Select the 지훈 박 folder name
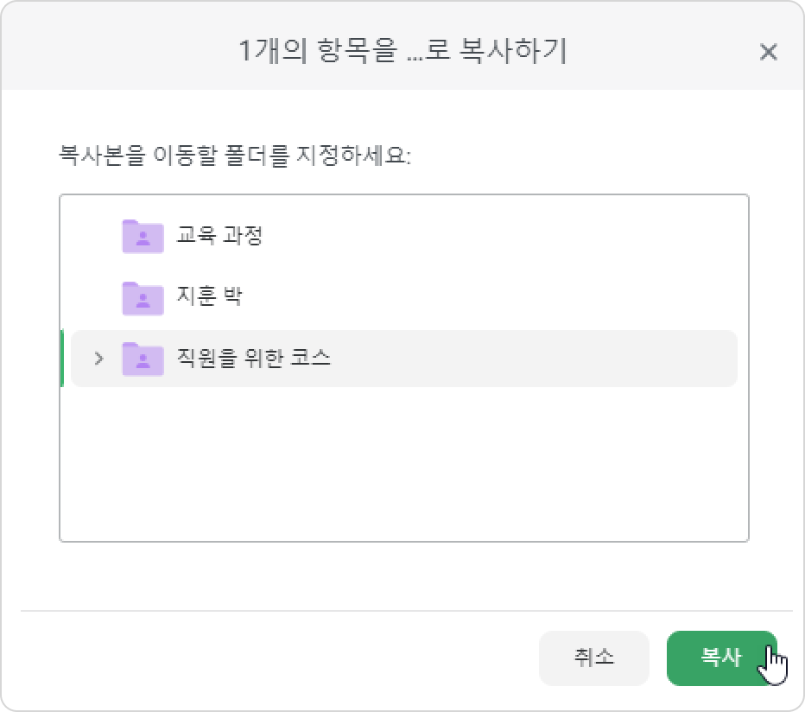Viewport: 805px width, 712px height. (x=209, y=296)
